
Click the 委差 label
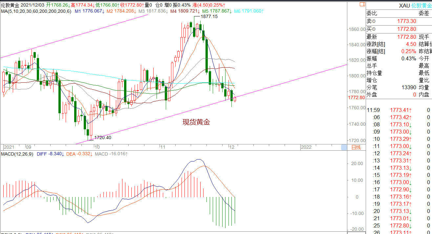point(424,13)
